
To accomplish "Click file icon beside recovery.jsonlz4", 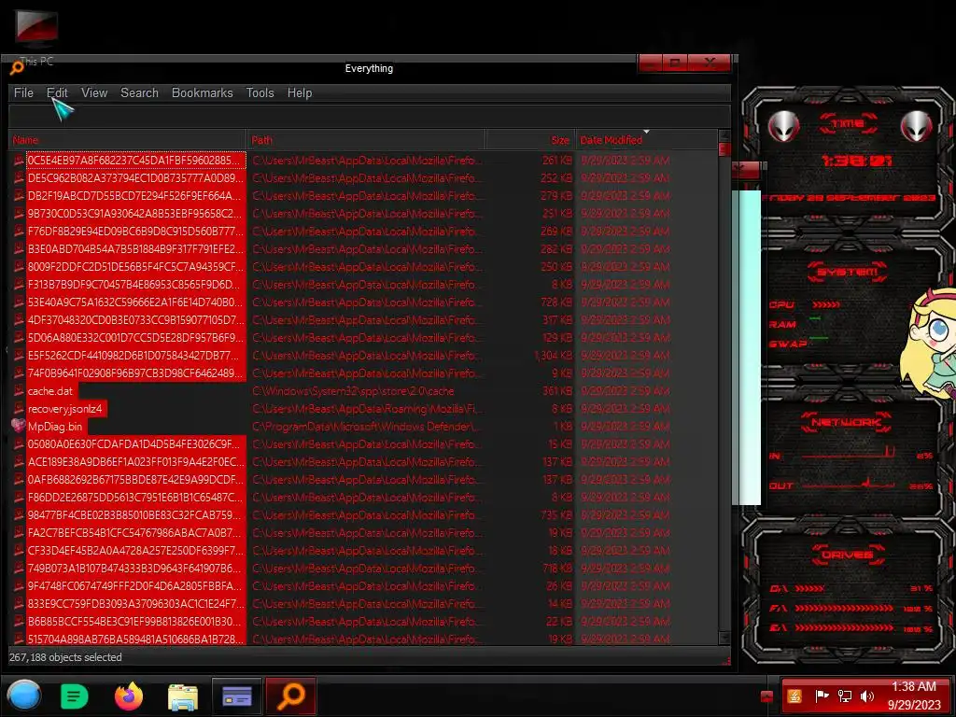I will (19, 409).
